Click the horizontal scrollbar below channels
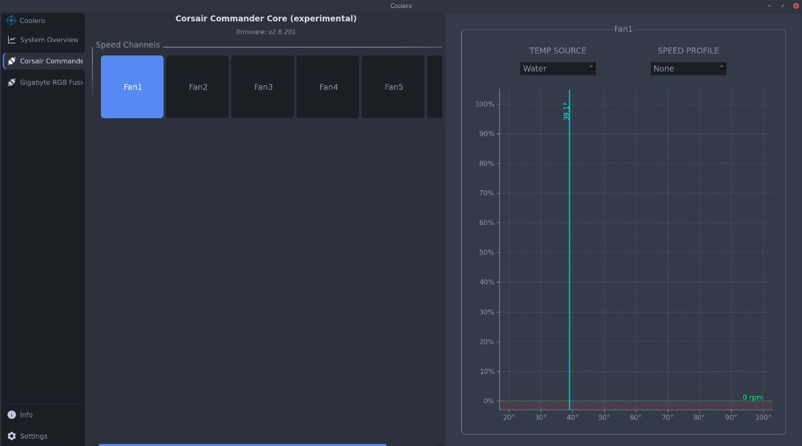The height and width of the screenshot is (446, 802). [x=242, y=444]
